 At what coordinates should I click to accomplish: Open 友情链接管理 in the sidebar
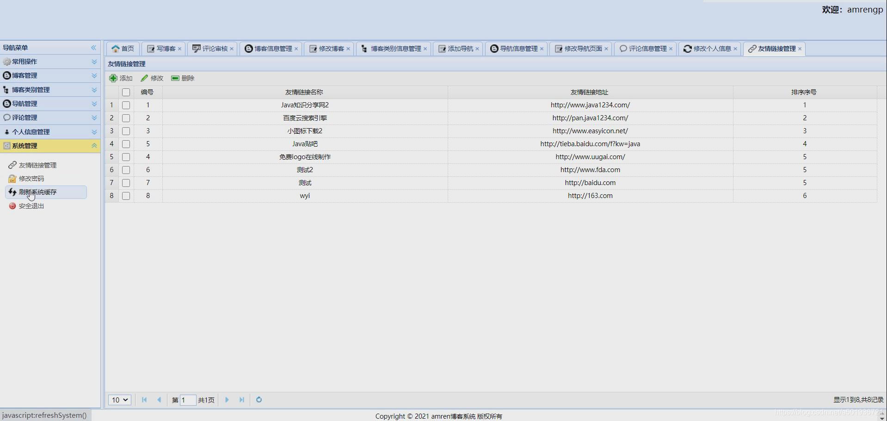pyautogui.click(x=37, y=165)
